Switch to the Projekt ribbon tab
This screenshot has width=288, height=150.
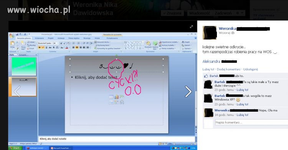click(51, 38)
